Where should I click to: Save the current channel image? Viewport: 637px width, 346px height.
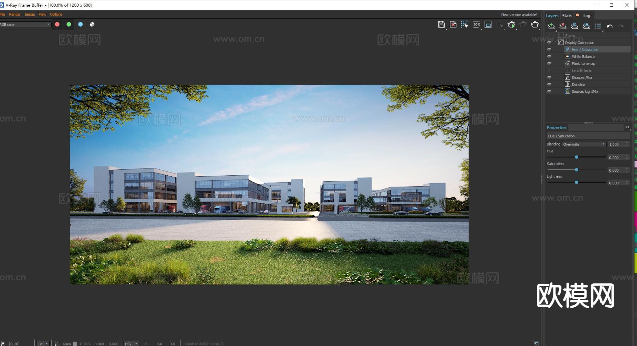click(x=441, y=24)
